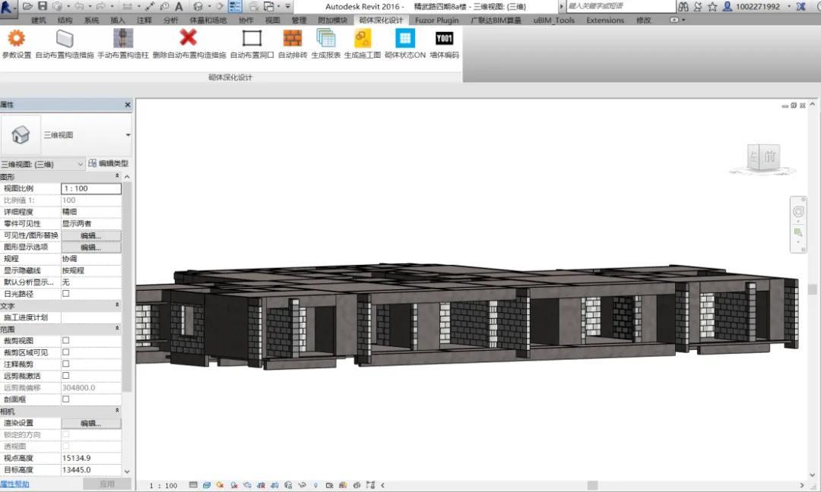Open the quick access toolbar customize dropdown
The width and height of the screenshot is (821, 492).
pyautogui.click(x=287, y=6)
